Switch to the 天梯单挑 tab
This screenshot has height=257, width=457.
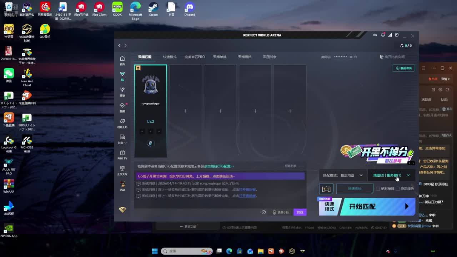pos(220,57)
